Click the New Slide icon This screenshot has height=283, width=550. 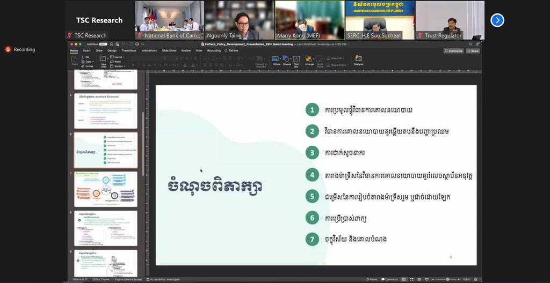point(103,59)
